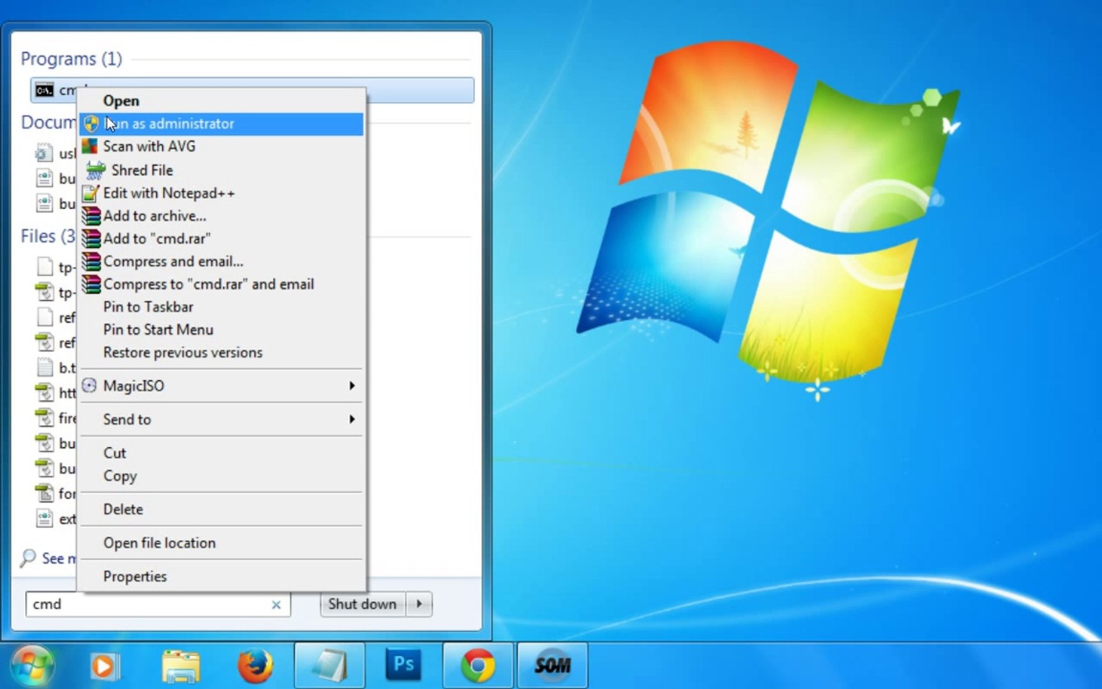Select Pin to Start Menu
Image resolution: width=1102 pixels, height=689 pixels.
(221, 330)
